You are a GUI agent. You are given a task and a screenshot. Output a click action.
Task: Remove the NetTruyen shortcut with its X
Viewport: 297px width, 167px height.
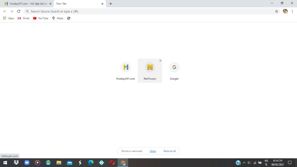point(160,61)
